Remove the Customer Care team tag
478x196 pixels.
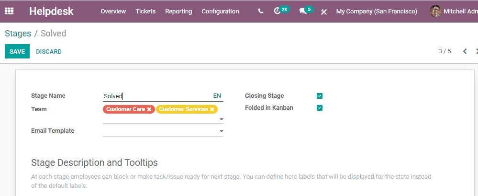[149, 109]
